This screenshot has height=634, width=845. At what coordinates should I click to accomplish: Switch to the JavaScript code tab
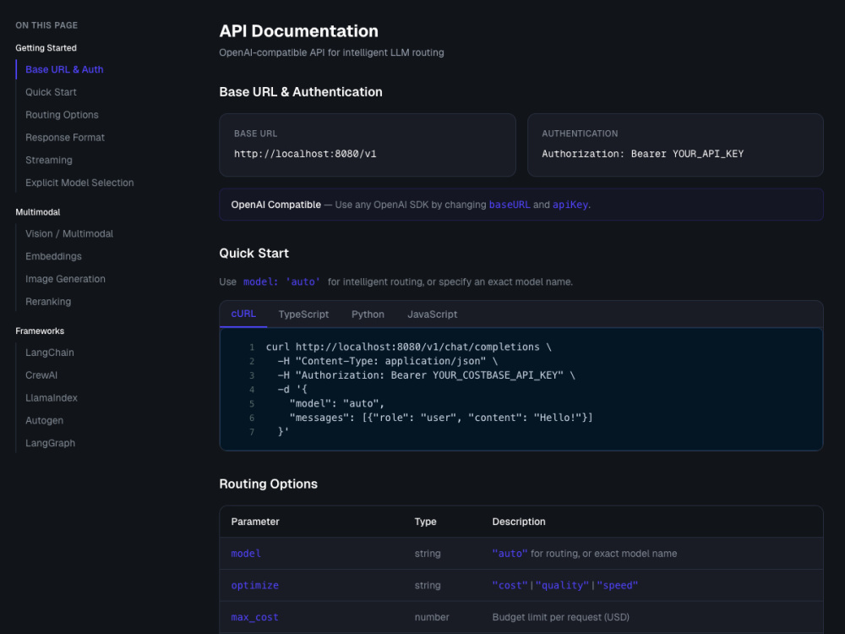tap(432, 314)
